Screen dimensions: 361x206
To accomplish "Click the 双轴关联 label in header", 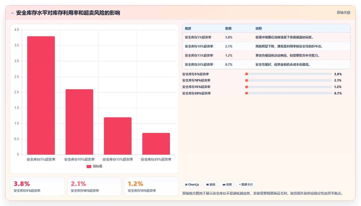I will (343, 12).
